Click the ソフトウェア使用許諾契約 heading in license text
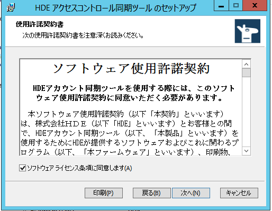The image size is (272, 211). 131,68
